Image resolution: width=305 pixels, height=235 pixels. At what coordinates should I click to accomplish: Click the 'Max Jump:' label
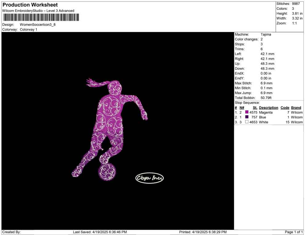pyautogui.click(x=243, y=93)
